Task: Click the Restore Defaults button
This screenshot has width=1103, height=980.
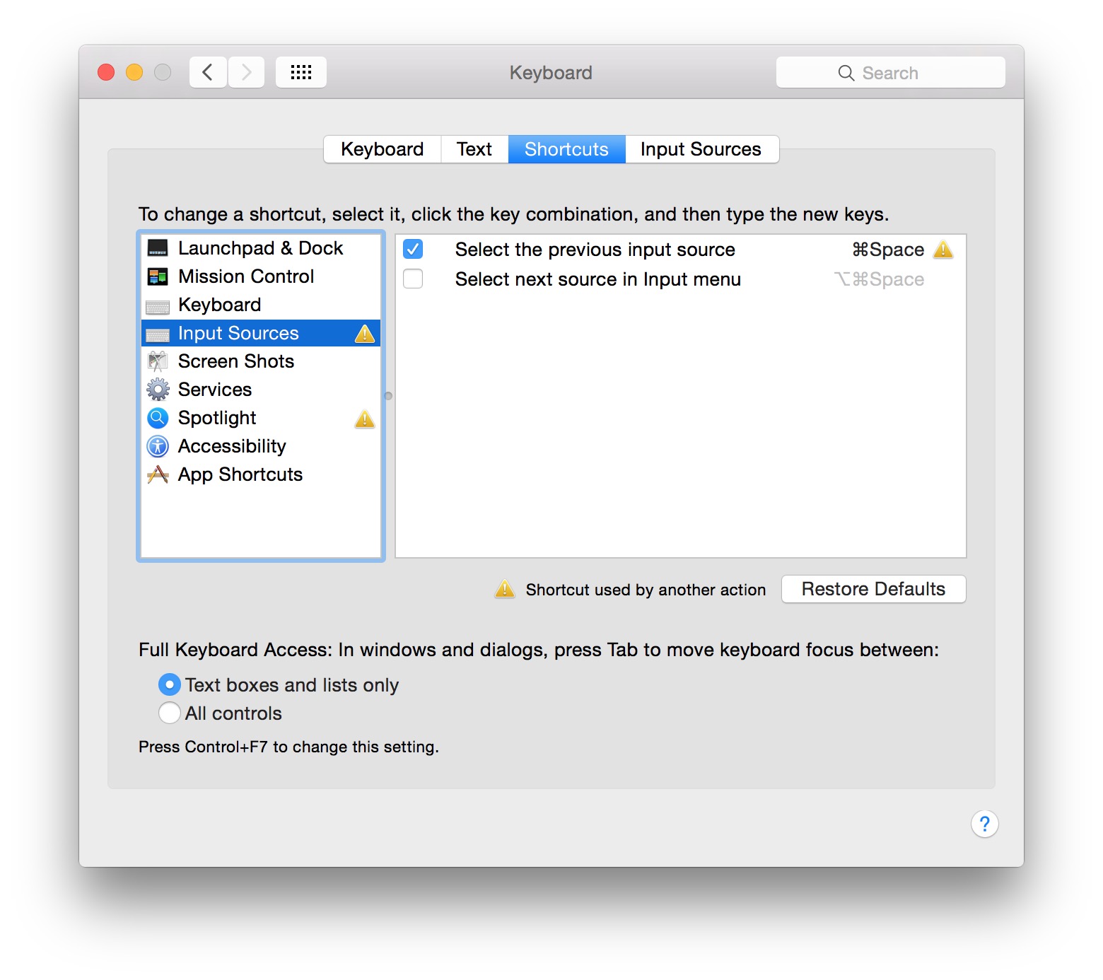Action: click(873, 589)
